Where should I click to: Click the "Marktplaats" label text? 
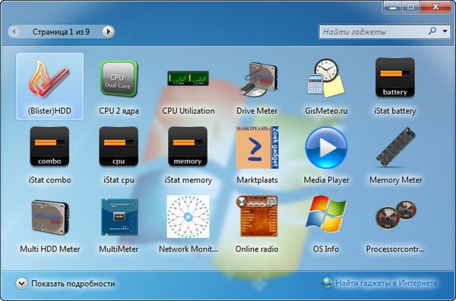257,180
